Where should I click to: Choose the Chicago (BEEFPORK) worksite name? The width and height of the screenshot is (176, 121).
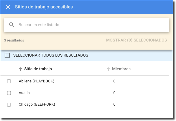[x=37, y=104]
